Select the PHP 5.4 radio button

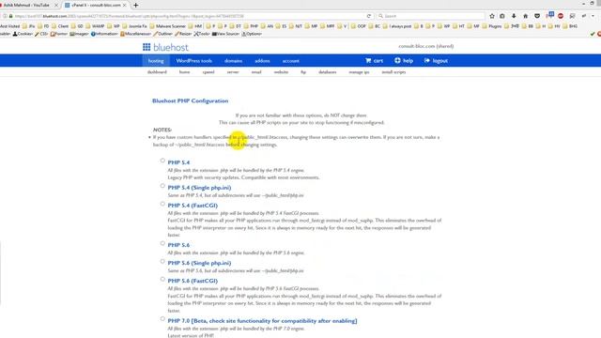162,161
